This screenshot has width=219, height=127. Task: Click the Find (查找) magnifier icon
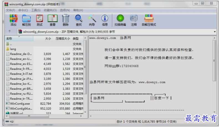(x=79, y=18)
